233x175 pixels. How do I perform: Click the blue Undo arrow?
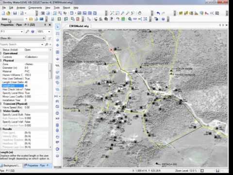[158, 13]
